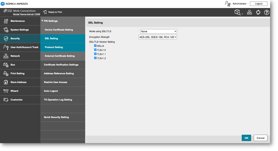This screenshot has width=278, height=151.
Task: Click the refresh icon in top toolbar
Action: coord(258,12)
